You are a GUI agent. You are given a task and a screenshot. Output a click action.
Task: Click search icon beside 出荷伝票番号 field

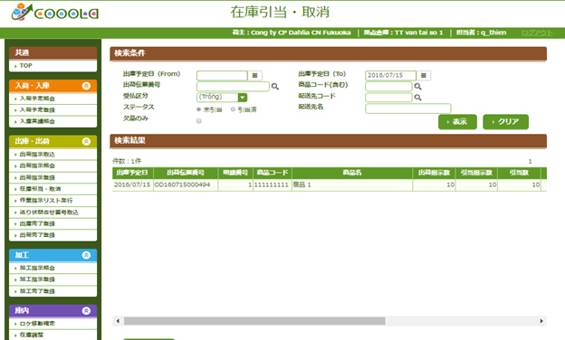[275, 86]
